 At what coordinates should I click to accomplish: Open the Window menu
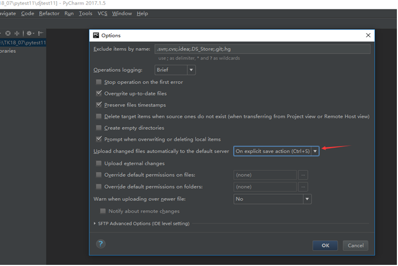(122, 13)
